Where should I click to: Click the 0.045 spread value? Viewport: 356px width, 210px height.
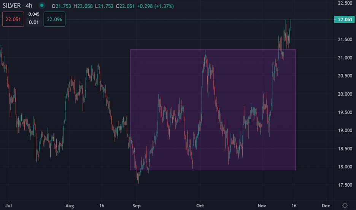pyautogui.click(x=34, y=14)
